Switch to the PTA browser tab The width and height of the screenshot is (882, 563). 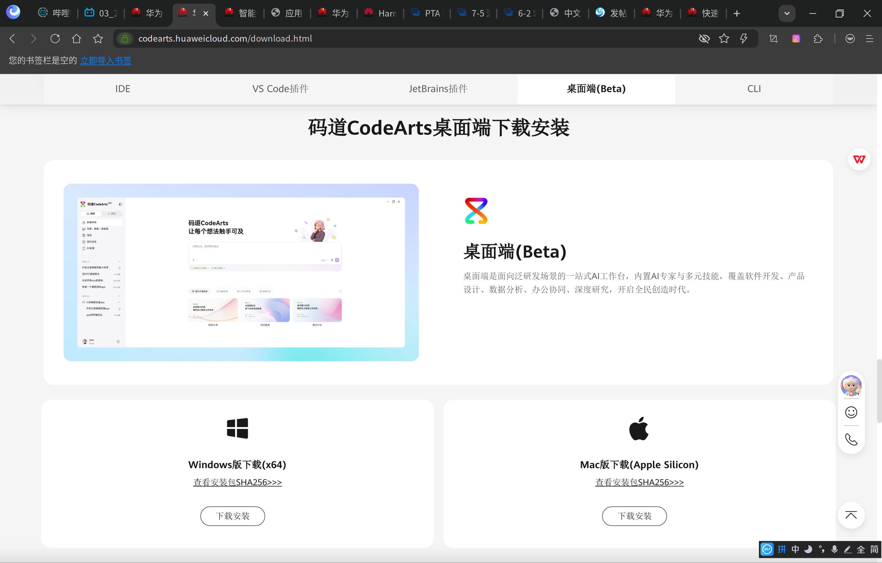(426, 13)
